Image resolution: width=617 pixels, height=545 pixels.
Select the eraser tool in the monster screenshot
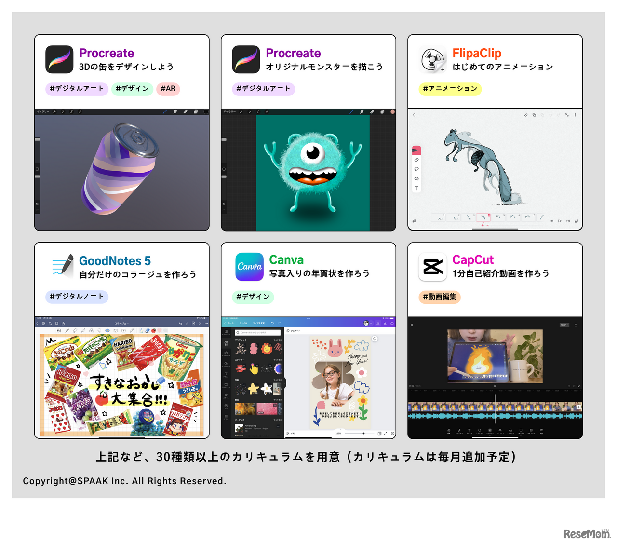coord(372,112)
